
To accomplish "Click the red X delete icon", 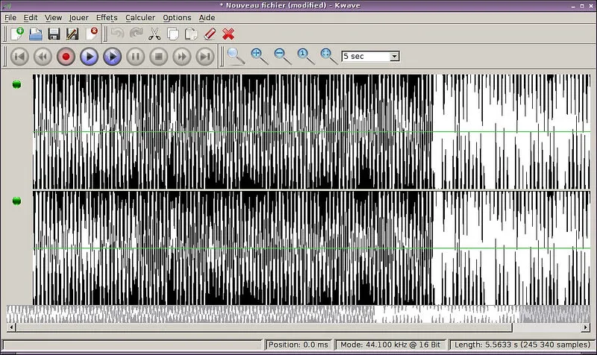I will [228, 34].
